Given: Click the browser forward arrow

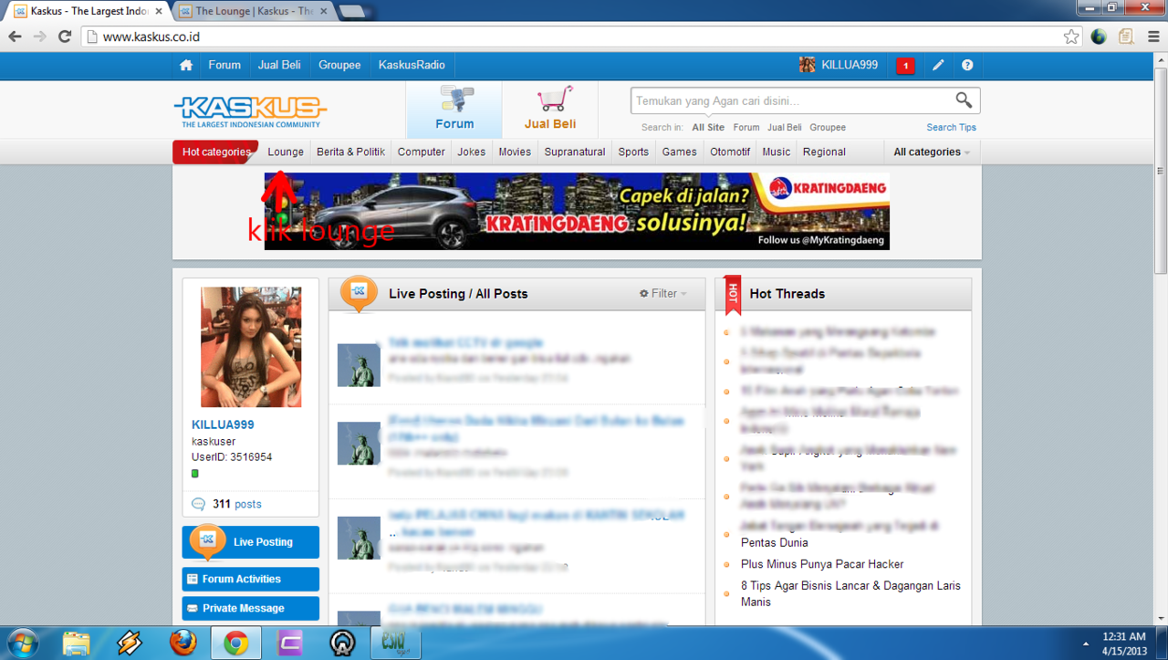Looking at the screenshot, I should coord(39,37).
